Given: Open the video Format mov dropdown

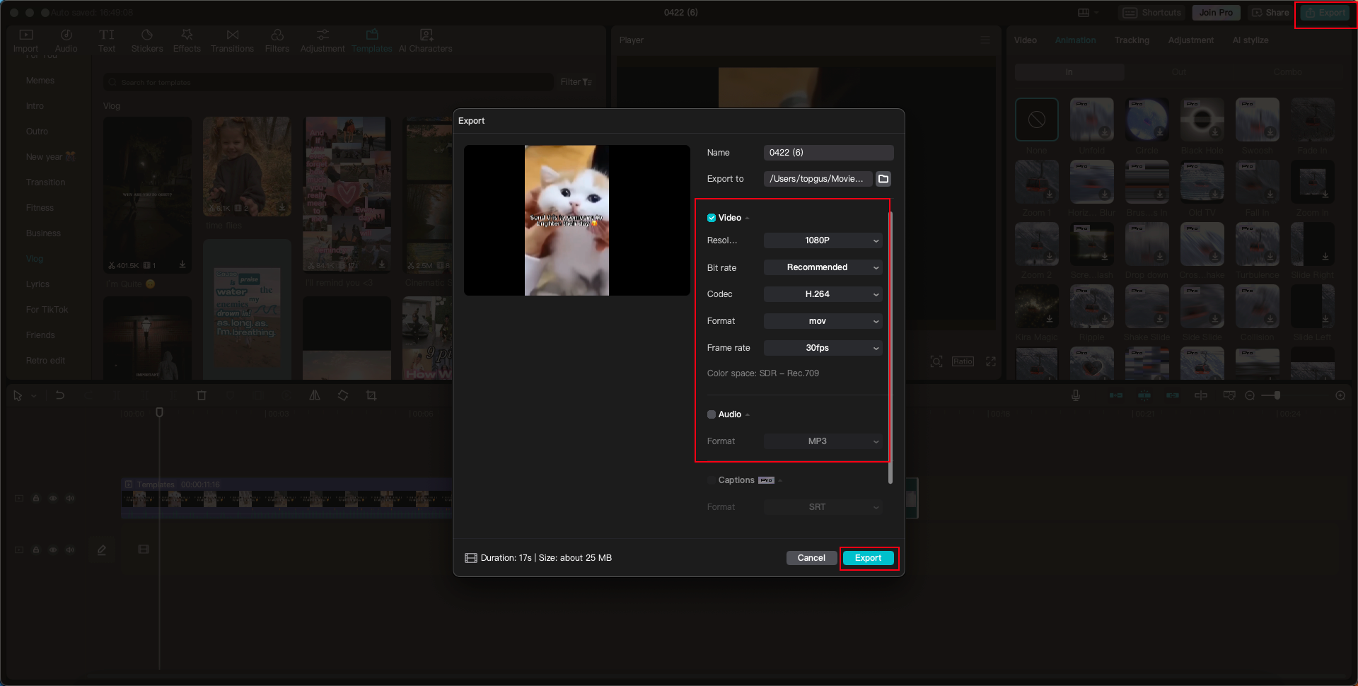Looking at the screenshot, I should (x=823, y=321).
